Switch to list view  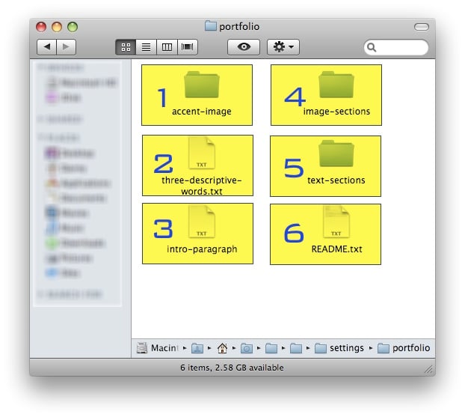point(147,47)
